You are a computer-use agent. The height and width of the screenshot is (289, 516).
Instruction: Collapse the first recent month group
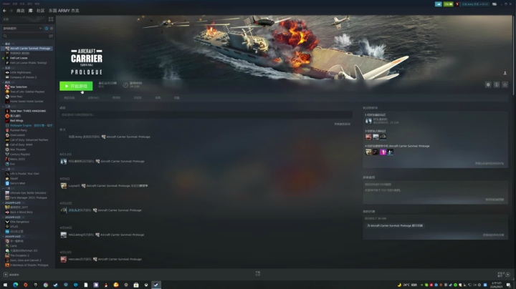[4, 44]
